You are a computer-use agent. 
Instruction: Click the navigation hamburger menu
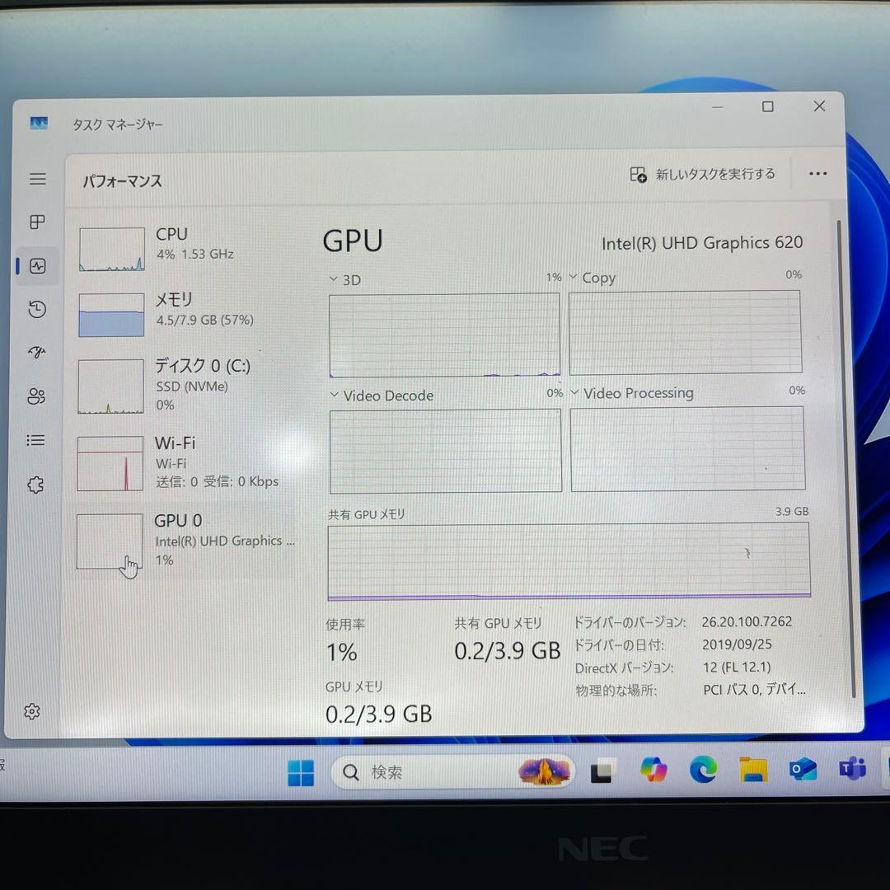coord(36,179)
